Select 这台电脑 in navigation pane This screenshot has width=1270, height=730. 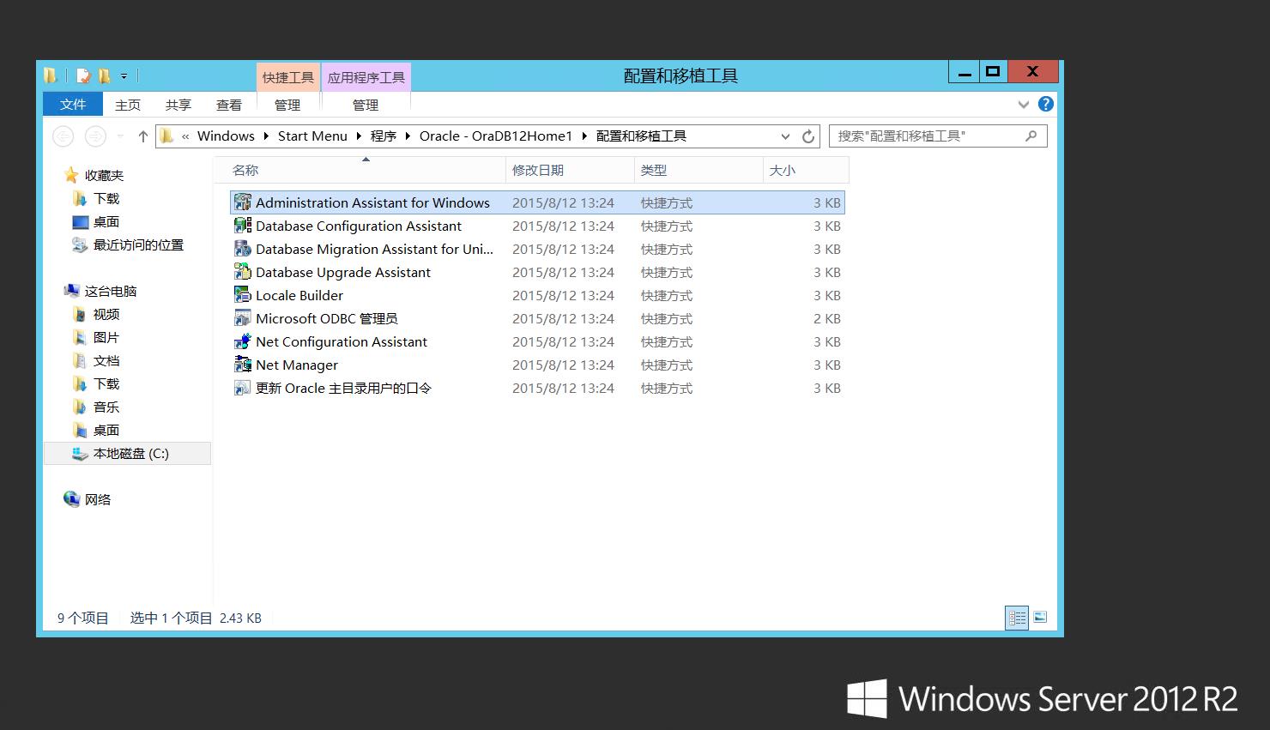(110, 291)
